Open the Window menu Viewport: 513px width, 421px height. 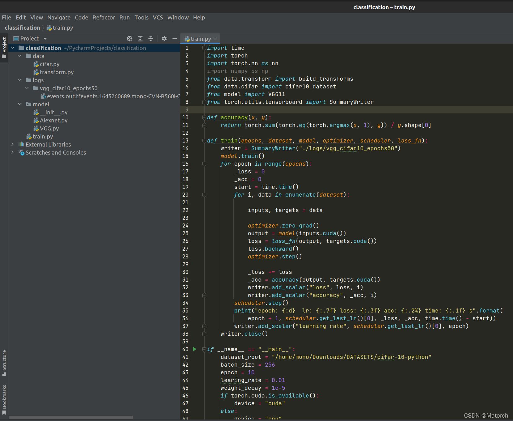178,18
